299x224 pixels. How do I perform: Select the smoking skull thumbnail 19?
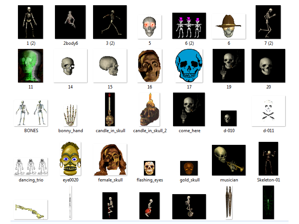[228, 66]
